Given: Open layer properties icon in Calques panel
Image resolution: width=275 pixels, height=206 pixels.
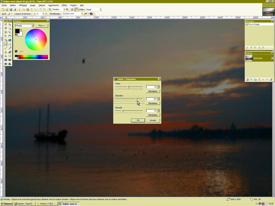Looking at the screenshot, I should coord(271,80).
